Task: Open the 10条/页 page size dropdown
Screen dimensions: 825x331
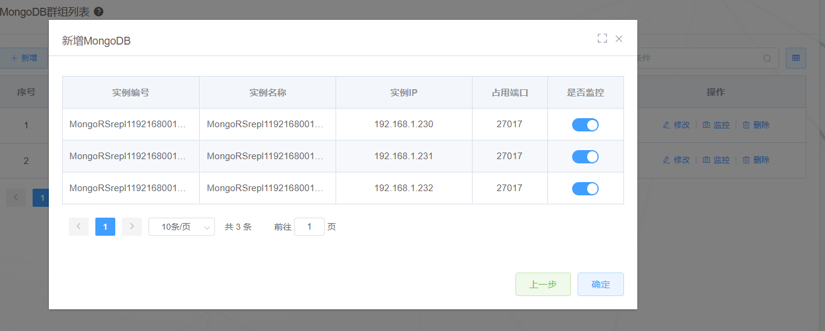Action: [182, 227]
